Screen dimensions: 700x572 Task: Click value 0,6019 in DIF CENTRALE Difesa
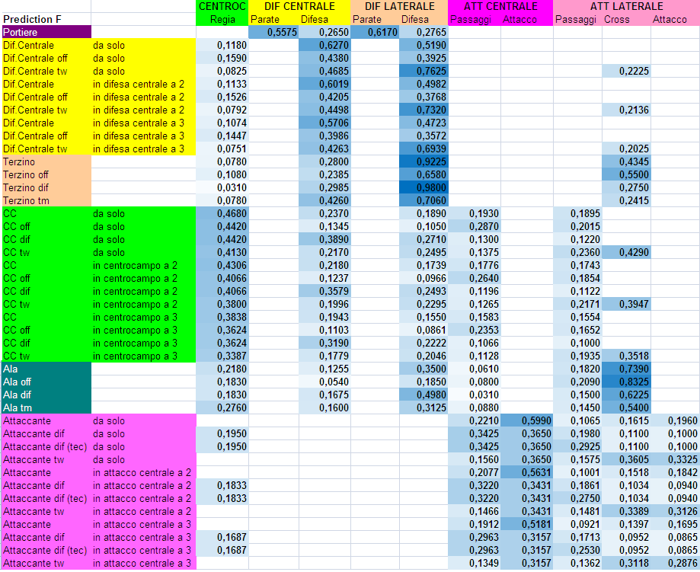click(324, 84)
